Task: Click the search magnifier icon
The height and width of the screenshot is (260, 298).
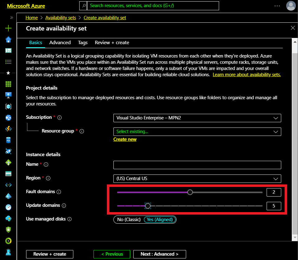Action: coord(84,6)
